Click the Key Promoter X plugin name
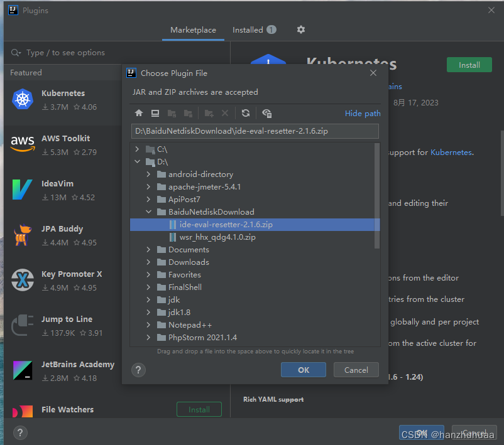This screenshot has width=504, height=445. 72,274
